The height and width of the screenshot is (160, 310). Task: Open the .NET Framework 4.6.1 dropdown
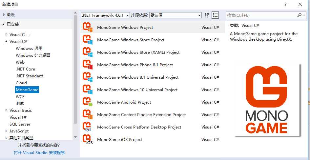tap(105, 15)
